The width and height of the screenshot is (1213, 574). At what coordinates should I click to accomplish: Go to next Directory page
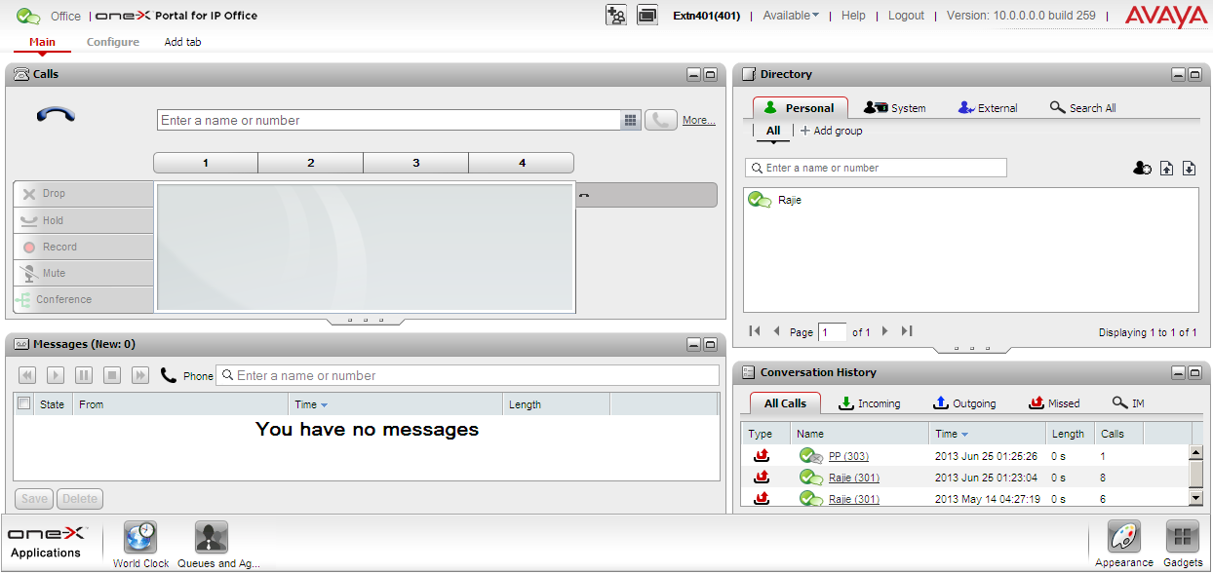click(x=885, y=331)
